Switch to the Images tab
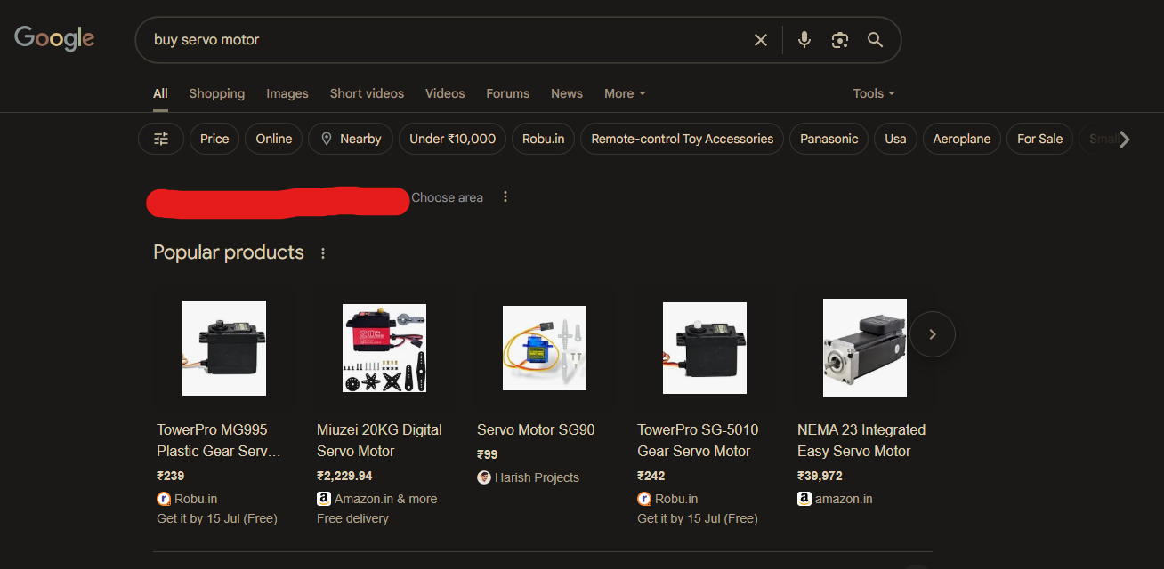The width and height of the screenshot is (1164, 569). (287, 93)
